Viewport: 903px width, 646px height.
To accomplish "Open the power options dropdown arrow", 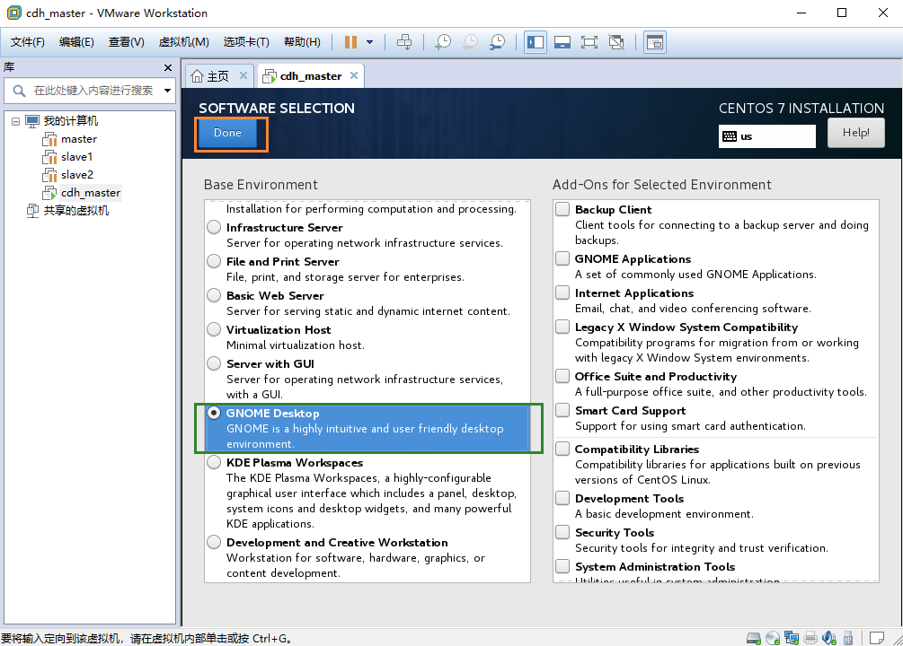I will pos(369,42).
